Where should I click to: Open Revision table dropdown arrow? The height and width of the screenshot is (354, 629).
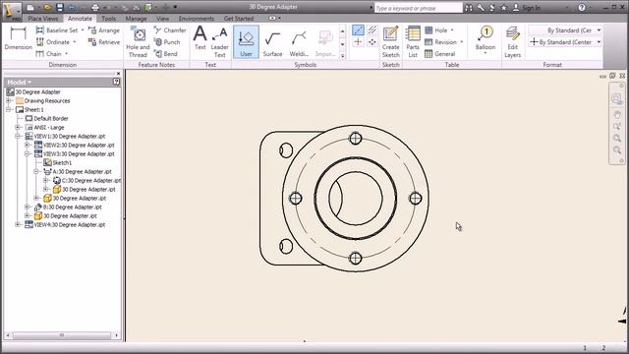click(x=461, y=41)
